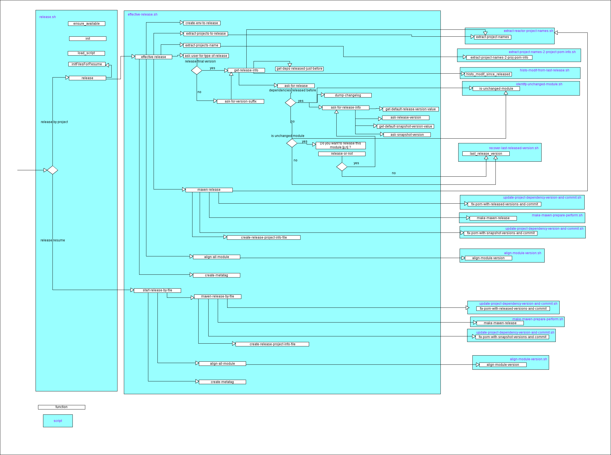The width and height of the screenshot is (611, 455).
Task: Click the "release-or-not" function box
Action: pos(341,154)
